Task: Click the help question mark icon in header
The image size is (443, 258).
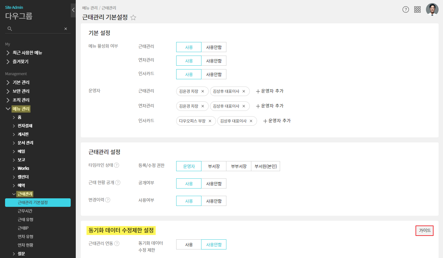Action: pyautogui.click(x=406, y=9)
